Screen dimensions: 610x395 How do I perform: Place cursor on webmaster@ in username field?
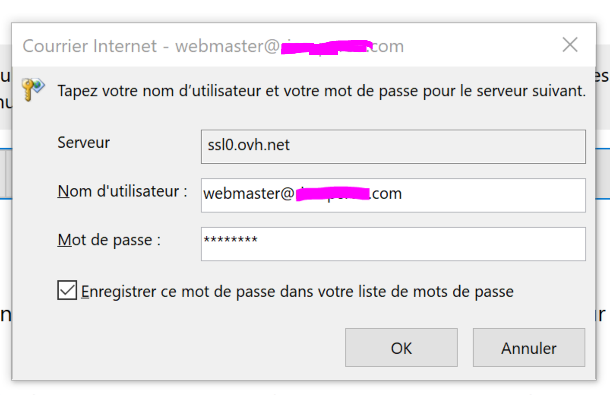click(249, 194)
